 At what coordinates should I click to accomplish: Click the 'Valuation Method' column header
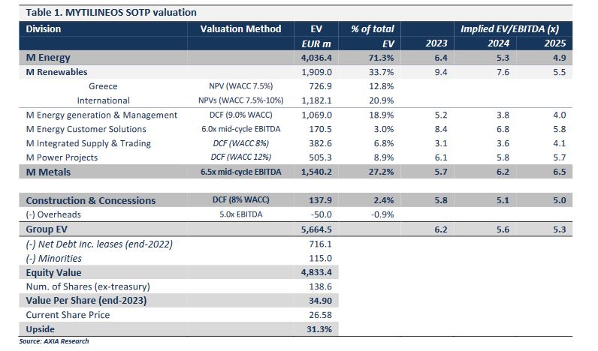tap(240, 29)
